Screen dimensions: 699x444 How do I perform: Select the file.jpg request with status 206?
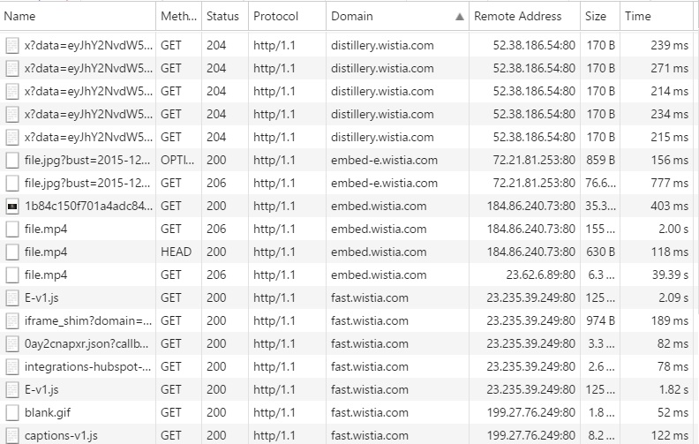coord(347,184)
